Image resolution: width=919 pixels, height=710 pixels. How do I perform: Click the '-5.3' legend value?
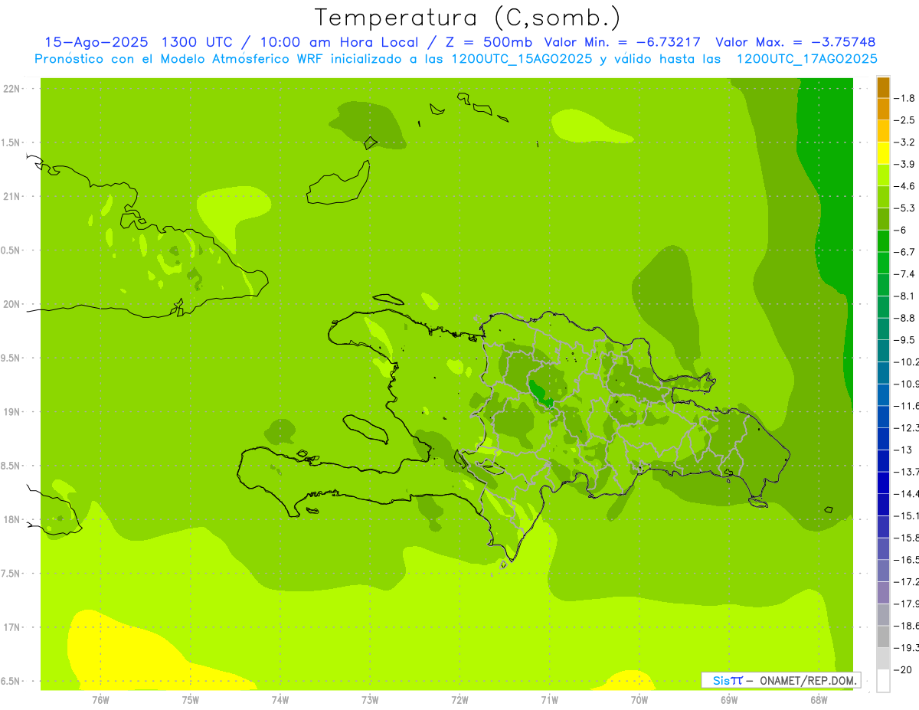905,208
